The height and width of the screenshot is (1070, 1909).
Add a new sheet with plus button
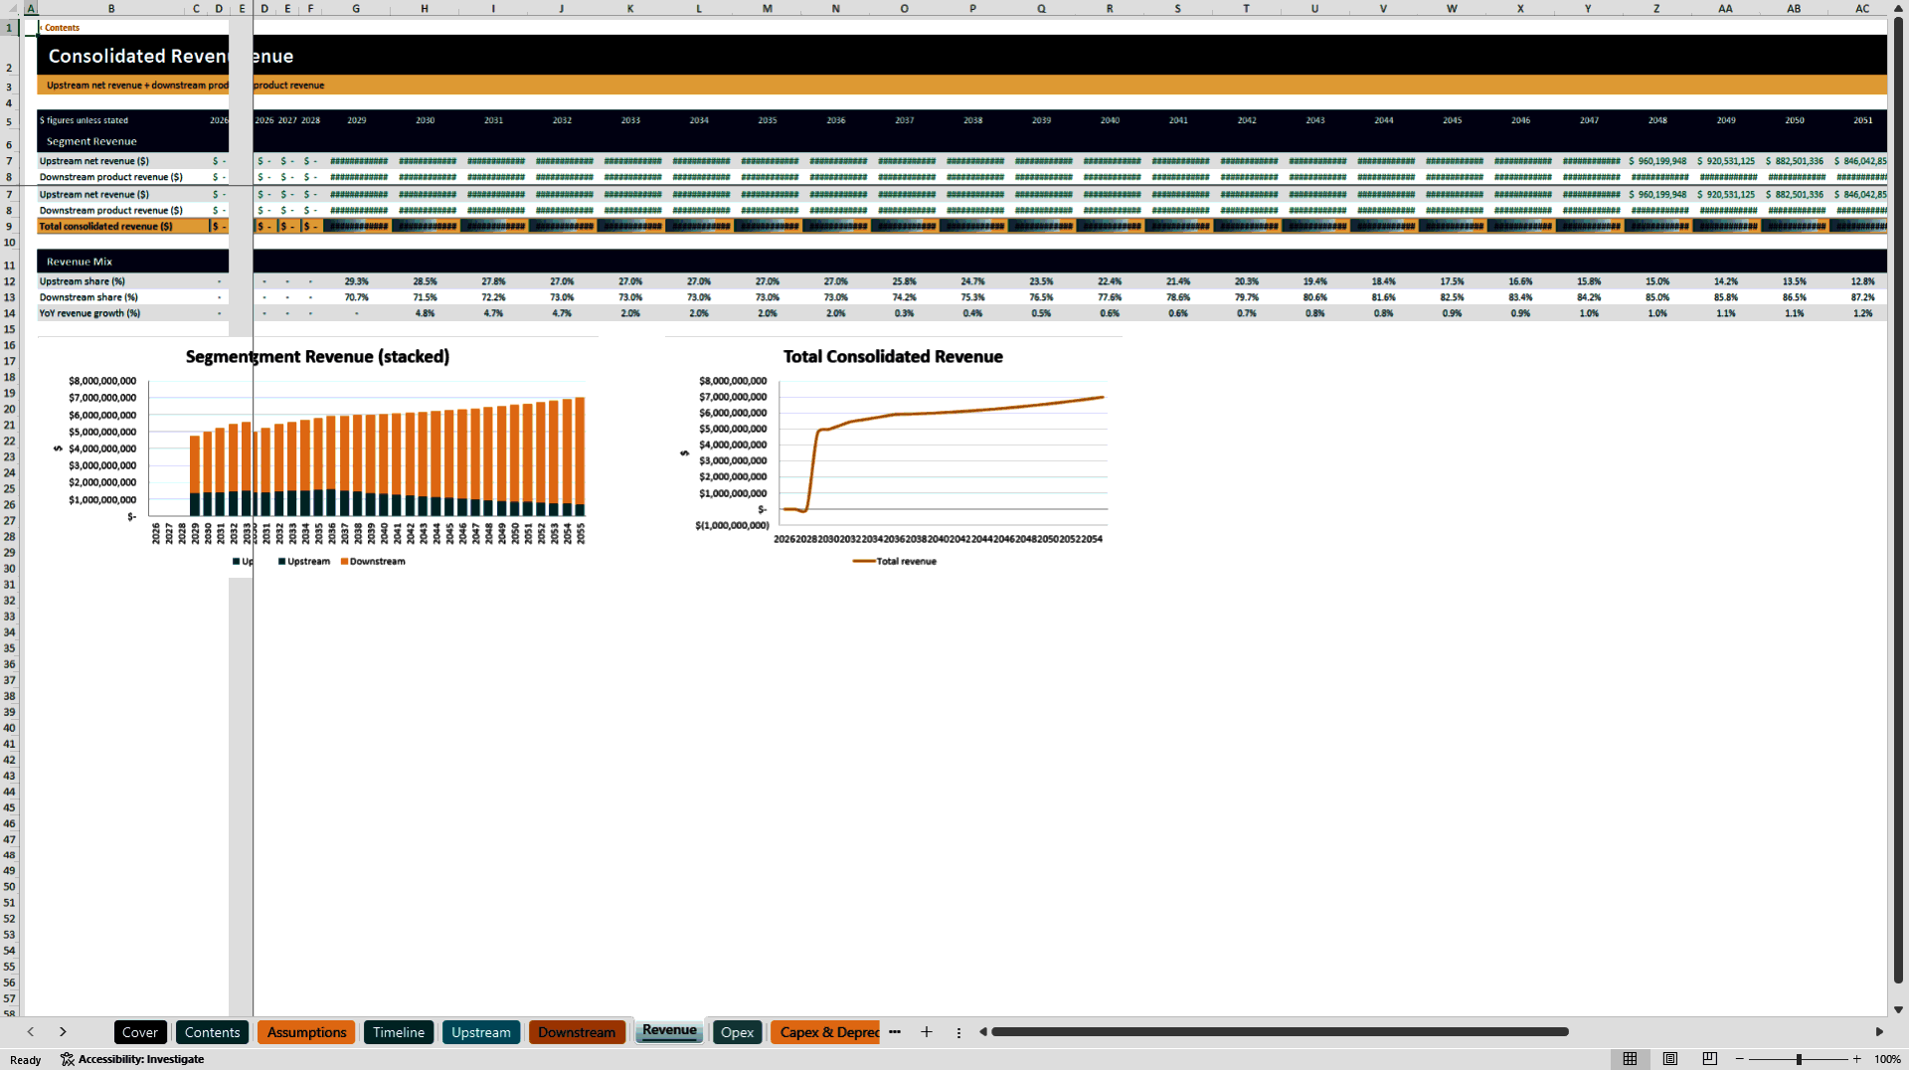click(x=927, y=1032)
